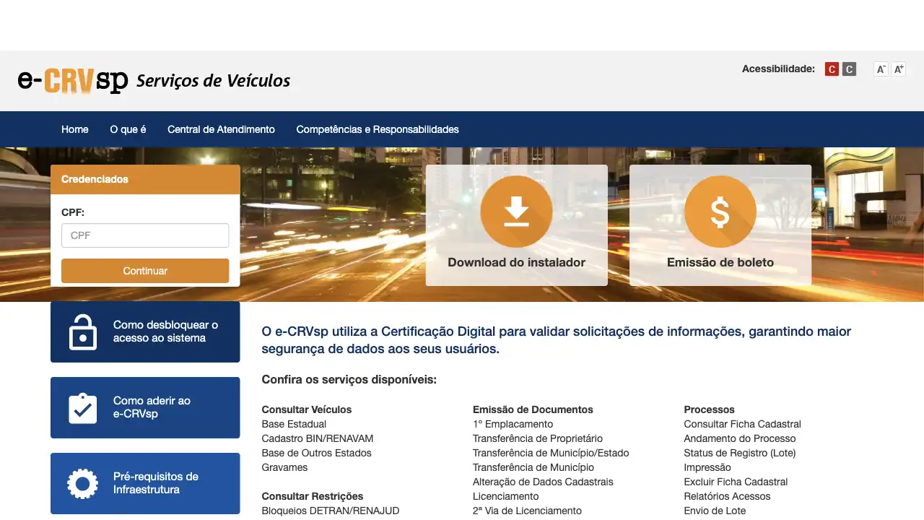Focus the CPF input field
This screenshot has width=924, height=520.
coord(145,235)
